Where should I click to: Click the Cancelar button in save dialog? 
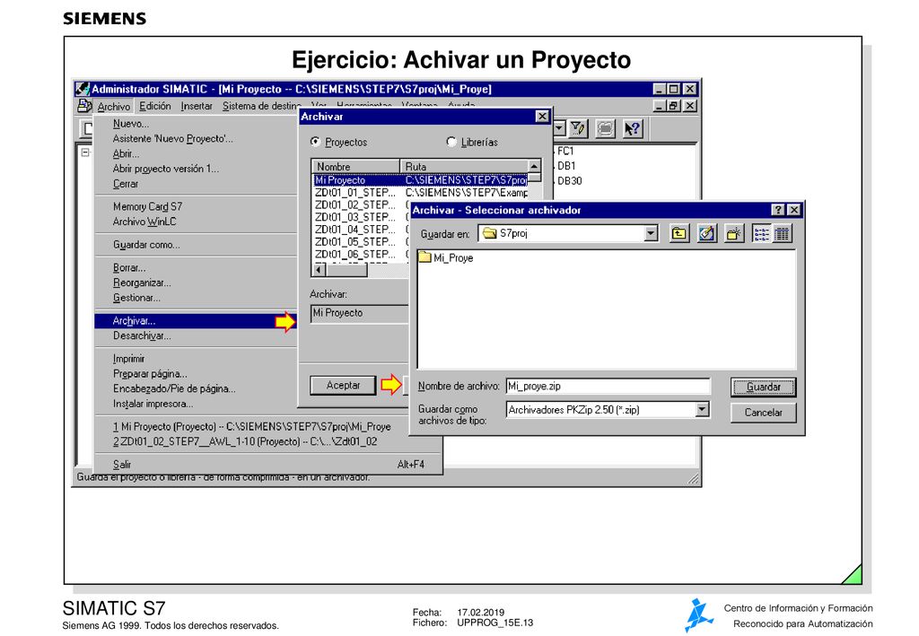pyautogui.click(x=763, y=413)
